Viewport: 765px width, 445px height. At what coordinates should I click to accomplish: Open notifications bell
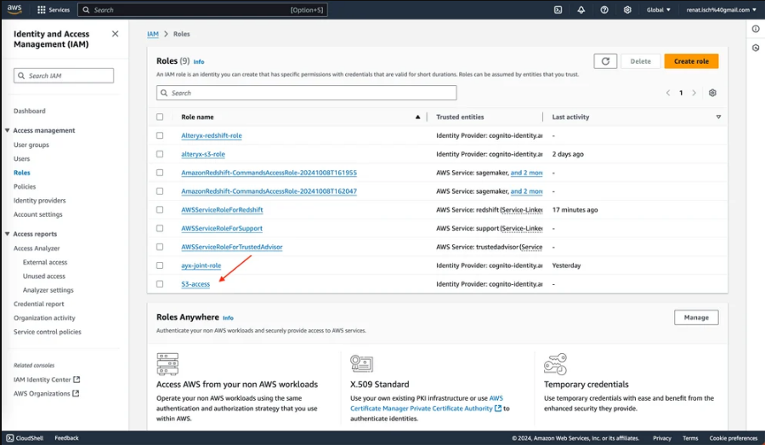[x=581, y=9]
